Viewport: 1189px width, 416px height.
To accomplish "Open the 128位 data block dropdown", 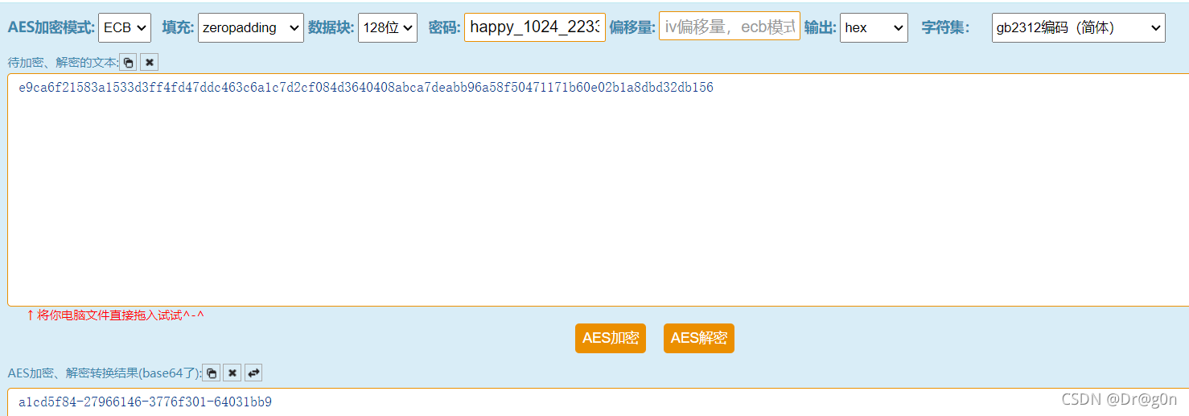I will click(388, 27).
